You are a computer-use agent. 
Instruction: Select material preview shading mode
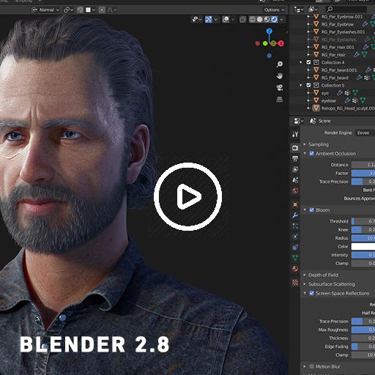click(267, 20)
